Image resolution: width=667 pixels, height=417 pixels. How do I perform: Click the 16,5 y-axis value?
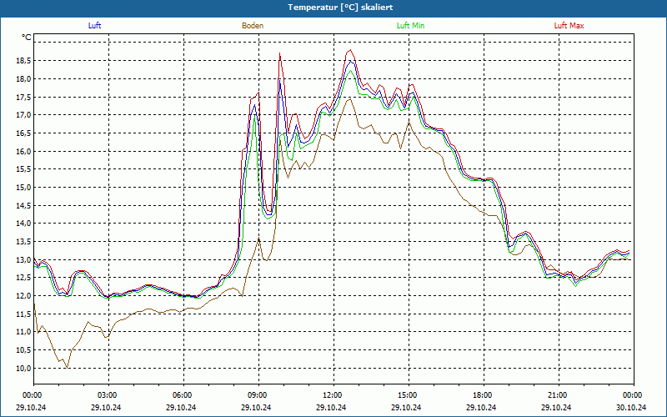pyautogui.click(x=23, y=133)
